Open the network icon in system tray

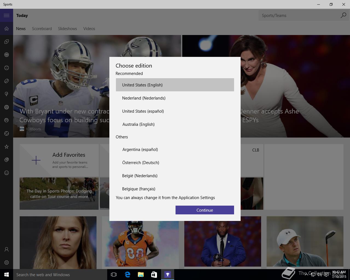pos(313,275)
